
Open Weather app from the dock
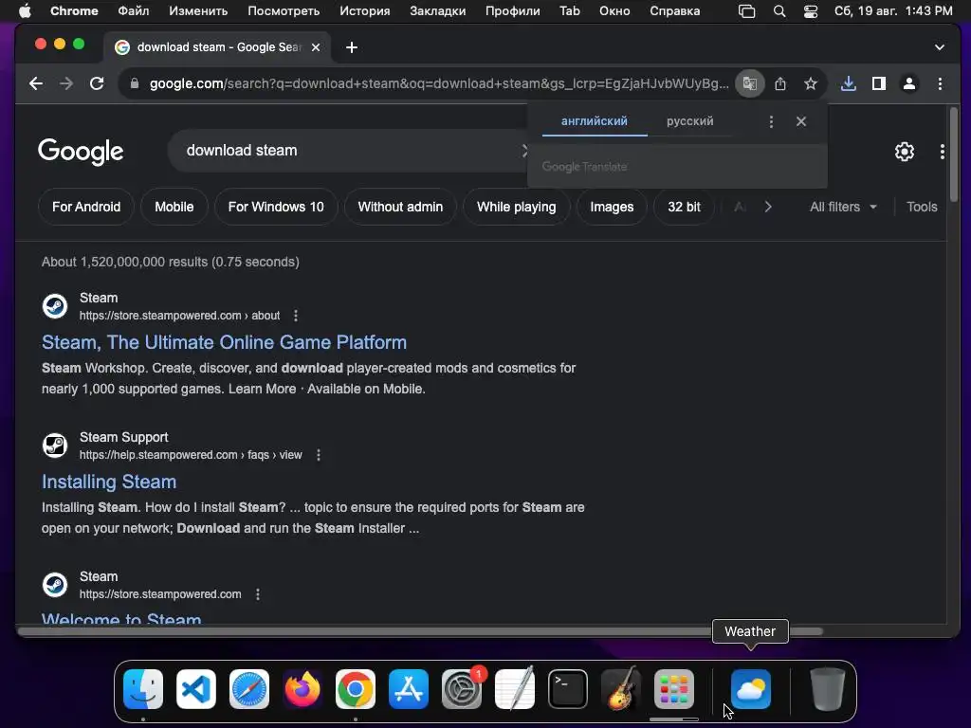tap(751, 689)
